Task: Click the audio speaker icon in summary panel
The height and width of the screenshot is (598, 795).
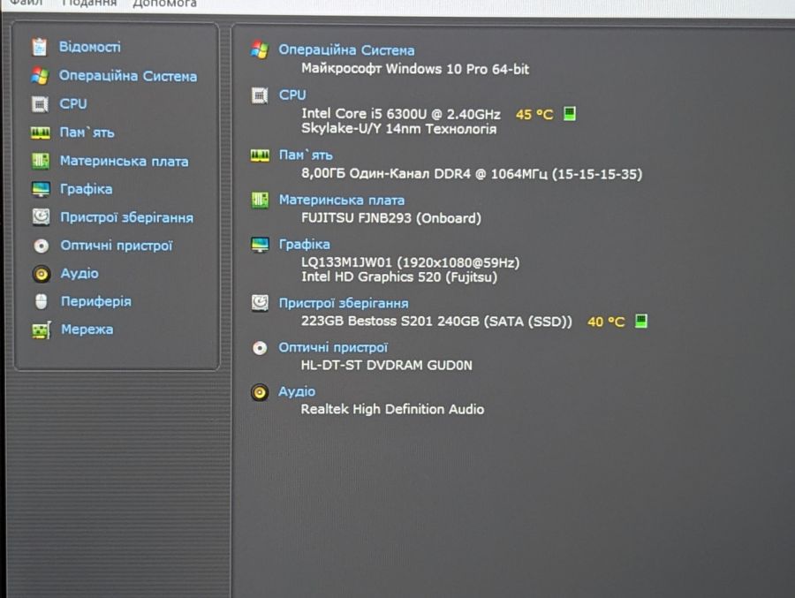Action: click(x=260, y=392)
